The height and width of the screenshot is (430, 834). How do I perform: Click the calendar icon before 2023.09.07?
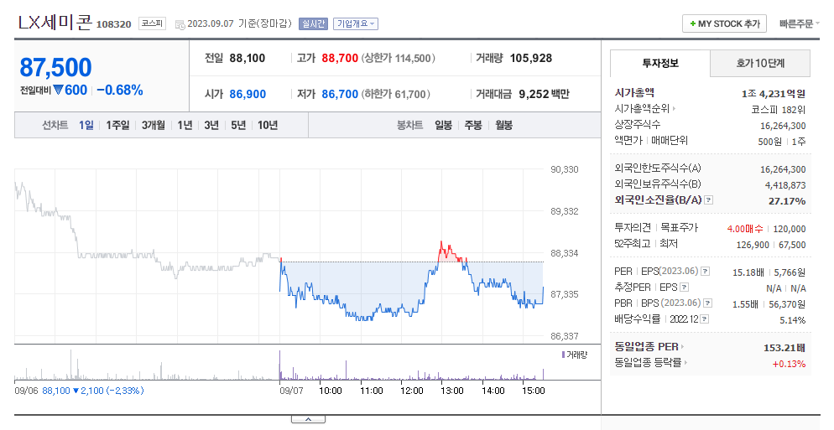(180, 24)
